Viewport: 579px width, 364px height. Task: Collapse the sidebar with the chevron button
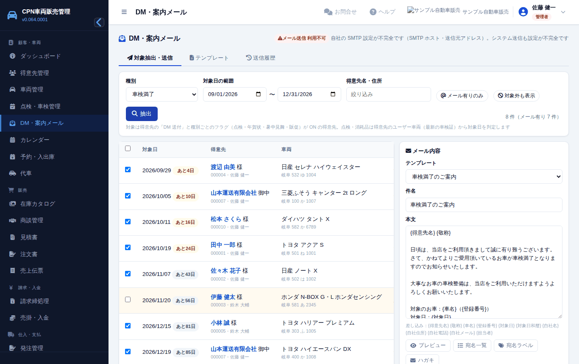pyautogui.click(x=99, y=22)
